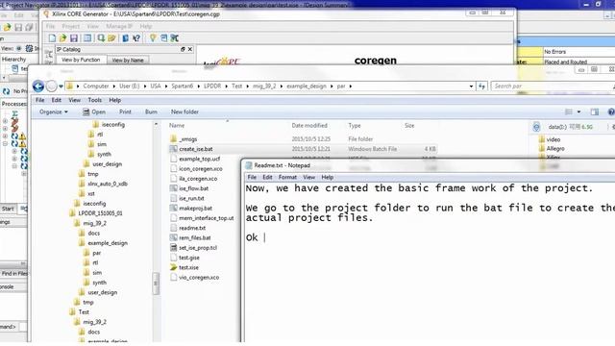Screen dimensions: 615x346
Task: Select the Start tab in ISE
Action: (x=8, y=209)
